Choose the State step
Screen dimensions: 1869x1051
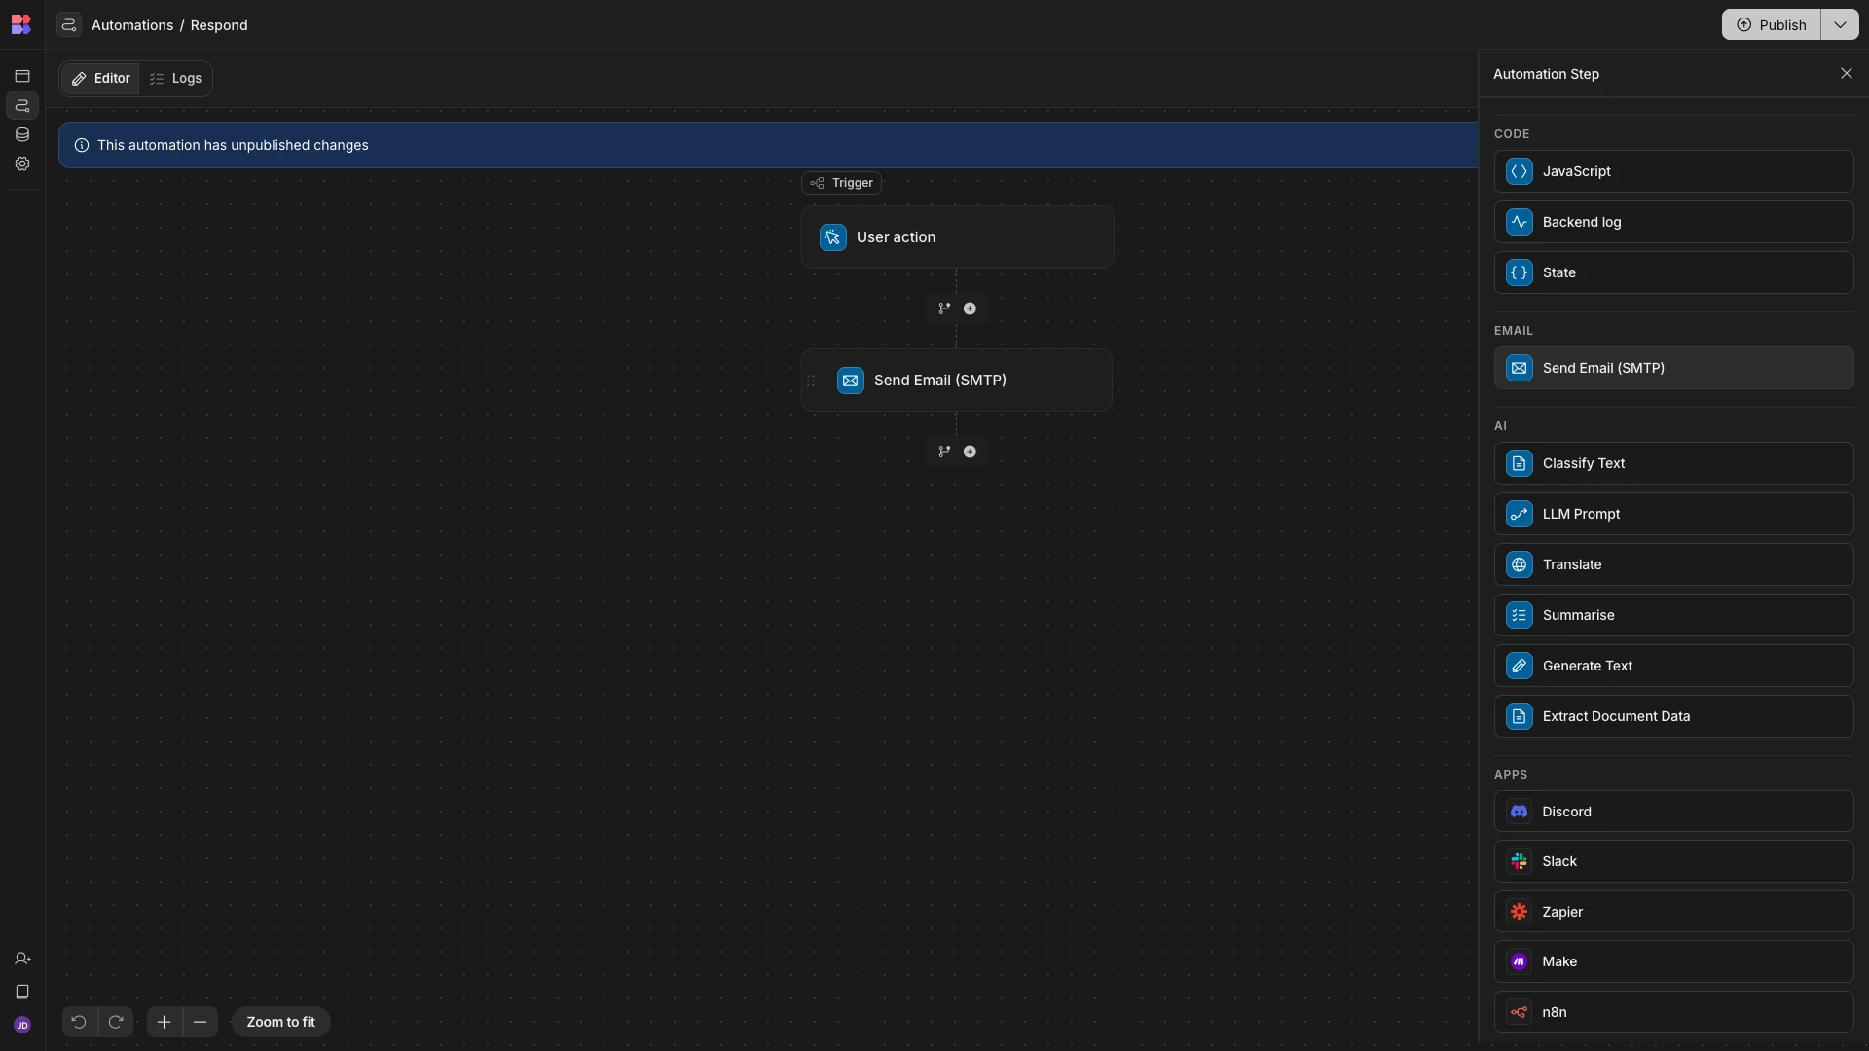[x=1674, y=272]
